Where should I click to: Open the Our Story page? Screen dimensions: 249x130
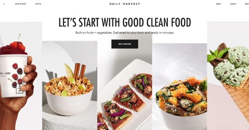pyautogui.click(x=21, y=4)
